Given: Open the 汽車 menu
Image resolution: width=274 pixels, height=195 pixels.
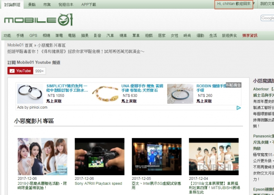Looking at the screenshot, I should coord(110,36).
